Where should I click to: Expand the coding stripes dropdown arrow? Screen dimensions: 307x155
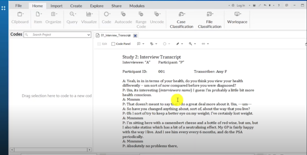156,44
